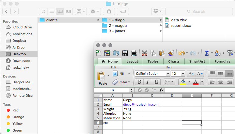Image resolution: width=235 pixels, height=134 pixels.
Task: Click the Paste clipboard icon in top toolbar
Action: coord(162,53)
